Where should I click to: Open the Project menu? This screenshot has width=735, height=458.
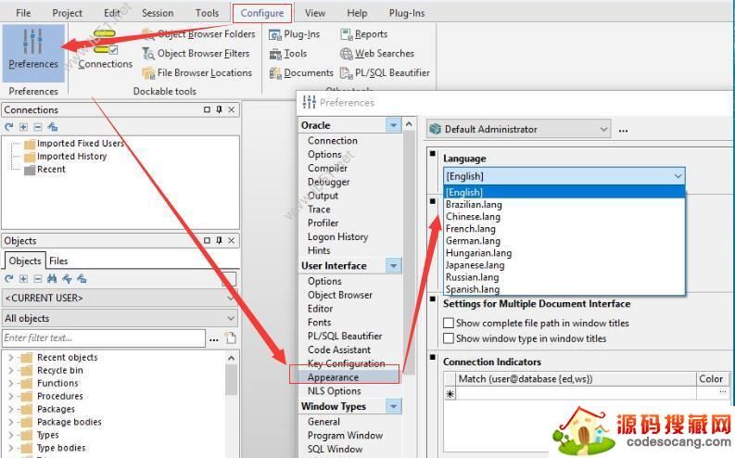67,13
